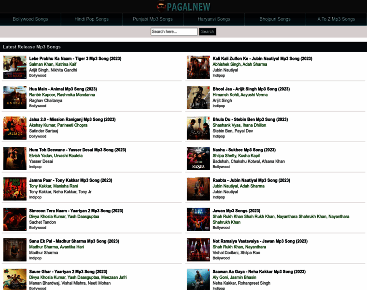Click 'Latest Release Mp3 Songs' heading
The width and height of the screenshot is (367, 290).
click(32, 47)
